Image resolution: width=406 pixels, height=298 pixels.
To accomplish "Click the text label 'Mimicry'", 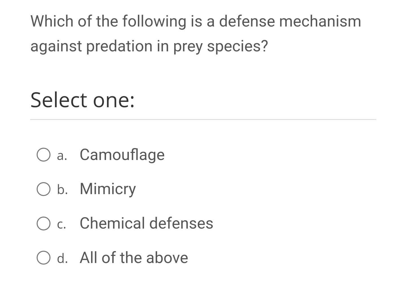I will point(107,189).
